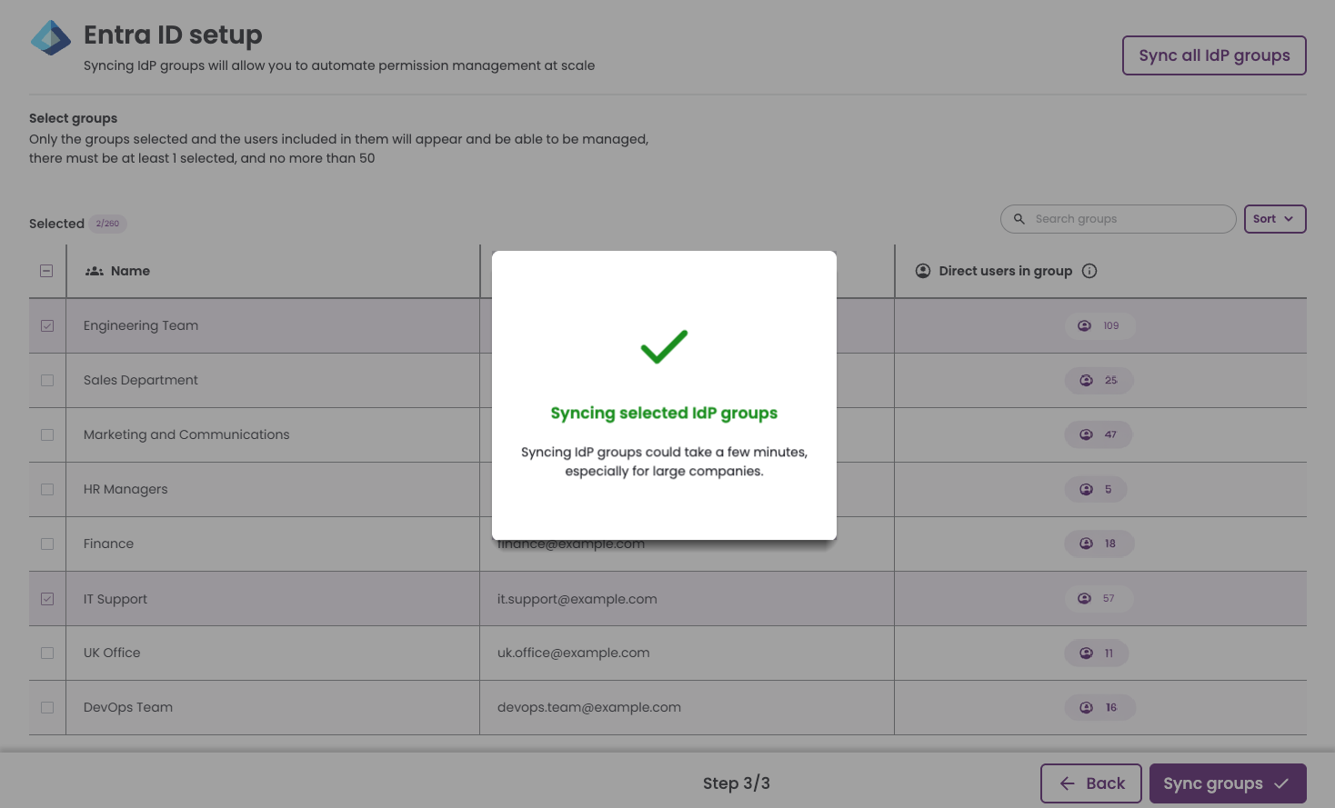Click the Finance row name
This screenshot has width=1335, height=808.
(108, 544)
